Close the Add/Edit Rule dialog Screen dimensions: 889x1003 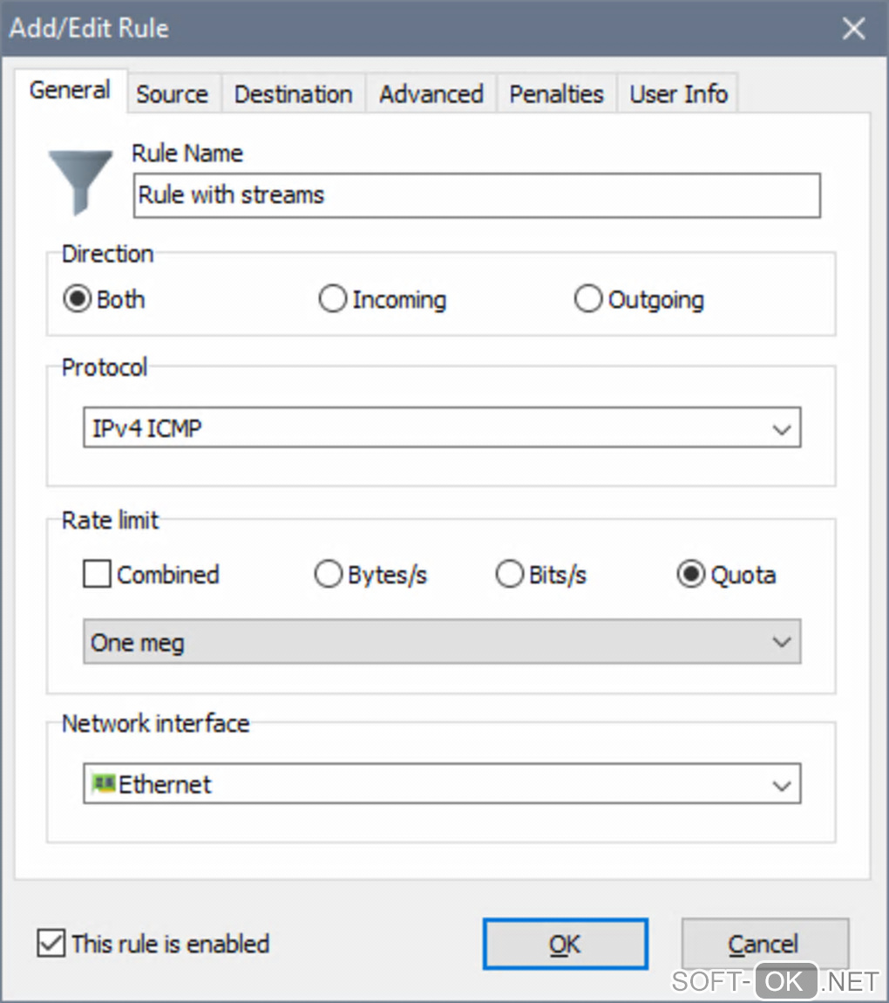tap(853, 29)
